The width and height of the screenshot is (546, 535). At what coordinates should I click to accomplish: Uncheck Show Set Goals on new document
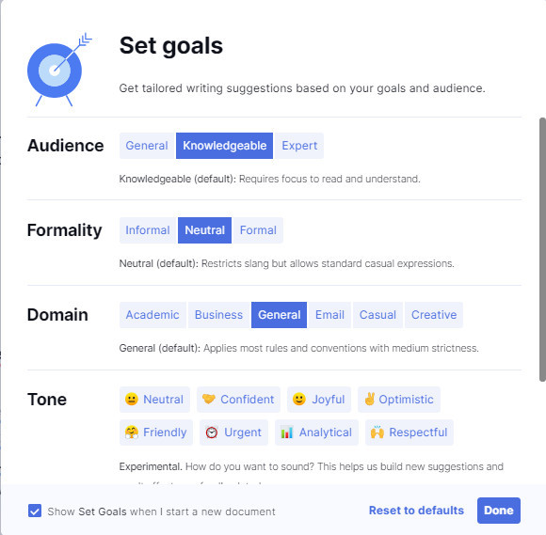[x=35, y=511]
